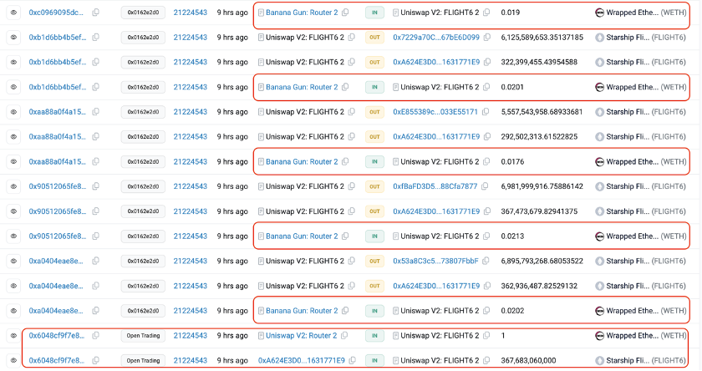Show quick view for the 6,981,999,916.75886142 row
Image resolution: width=702 pixels, height=371 pixels.
click(x=13, y=186)
